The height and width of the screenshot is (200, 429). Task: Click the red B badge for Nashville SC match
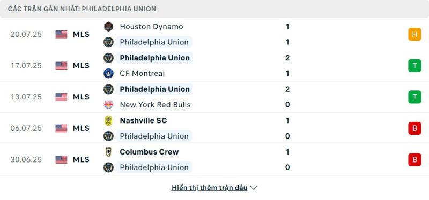(x=415, y=128)
